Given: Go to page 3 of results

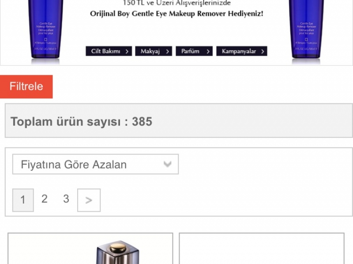Looking at the screenshot, I should click(66, 199).
